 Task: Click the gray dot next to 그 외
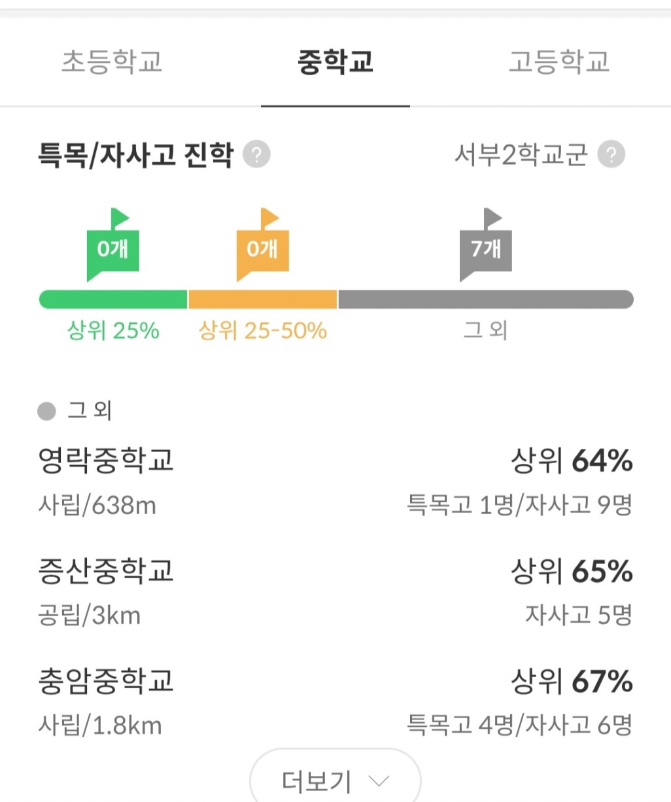pyautogui.click(x=46, y=411)
